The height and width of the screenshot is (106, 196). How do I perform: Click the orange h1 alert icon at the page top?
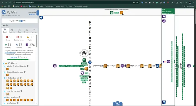click(x=121, y=13)
